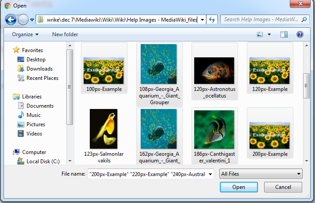Click the Libraries folder icon
315x203 pixels.
click(x=16, y=97)
